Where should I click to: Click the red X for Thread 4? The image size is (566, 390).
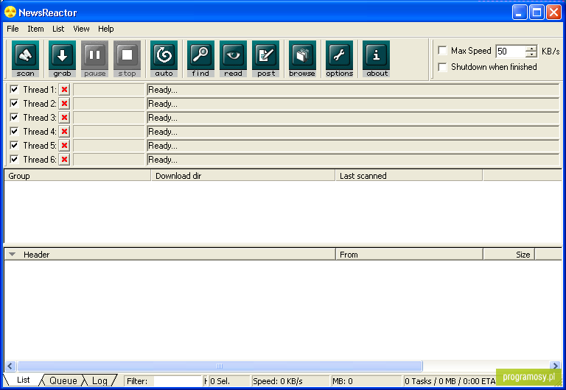[64, 132]
